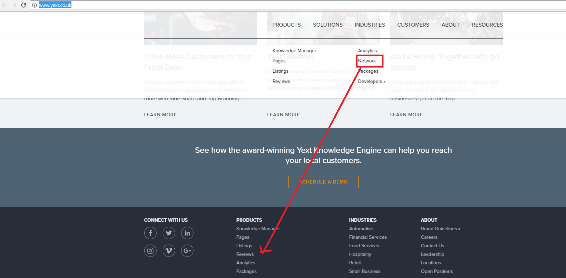566x278 pixels.
Task: Open the INDUSTRIES menu
Action: (x=370, y=25)
